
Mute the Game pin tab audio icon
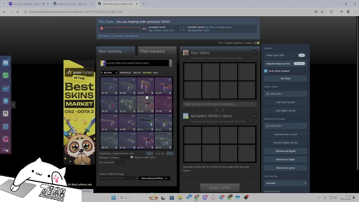(x=43, y=4)
